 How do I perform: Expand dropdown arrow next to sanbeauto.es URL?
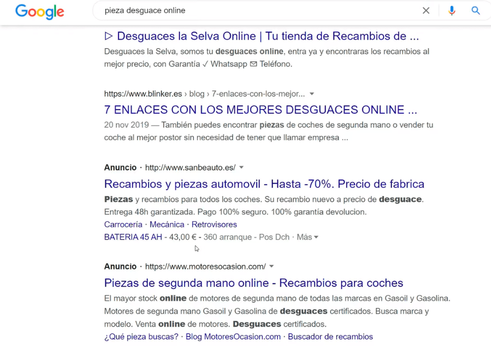click(241, 167)
